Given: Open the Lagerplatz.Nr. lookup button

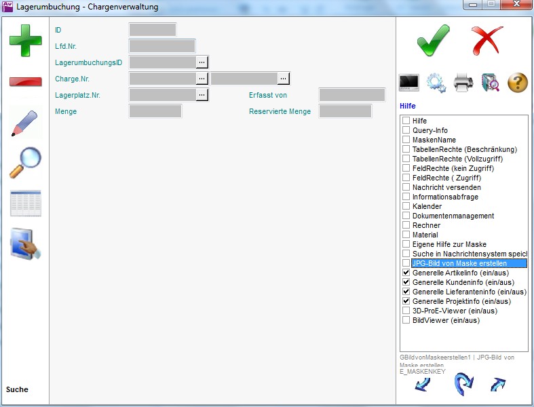Looking at the screenshot, I should click(202, 95).
